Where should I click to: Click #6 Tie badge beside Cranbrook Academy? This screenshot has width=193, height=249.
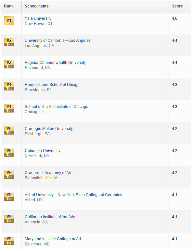tap(9, 175)
